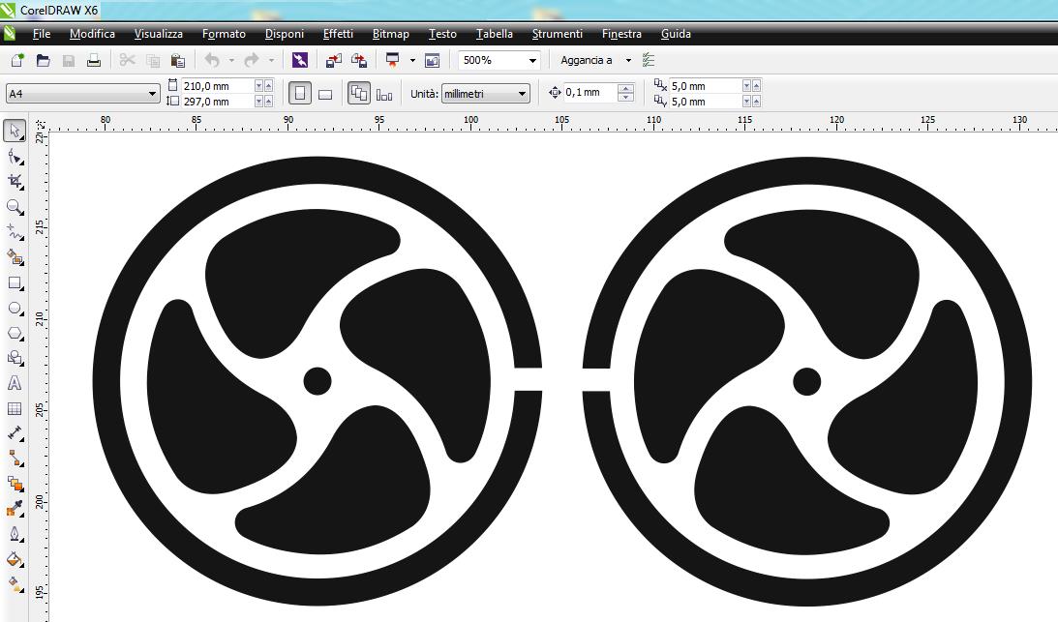Viewport: 1058px width, 622px height.
Task: Set page to portrait orientation
Action: [x=300, y=94]
